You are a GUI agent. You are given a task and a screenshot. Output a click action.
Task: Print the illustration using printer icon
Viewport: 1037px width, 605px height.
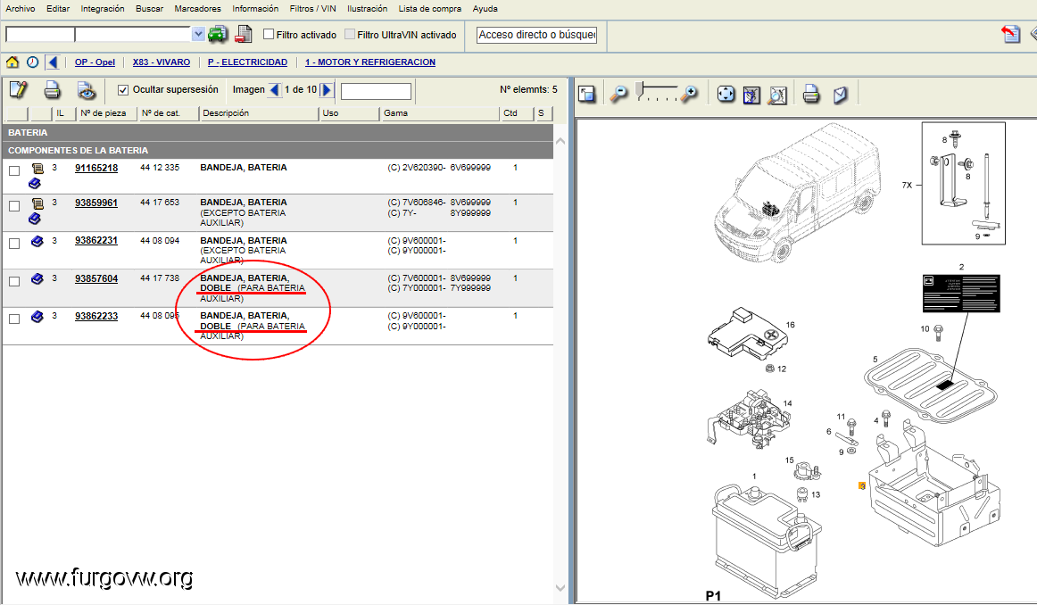click(x=811, y=94)
